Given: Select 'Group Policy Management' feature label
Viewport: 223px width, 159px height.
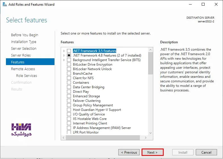Looking at the screenshot, I should click(93, 105).
